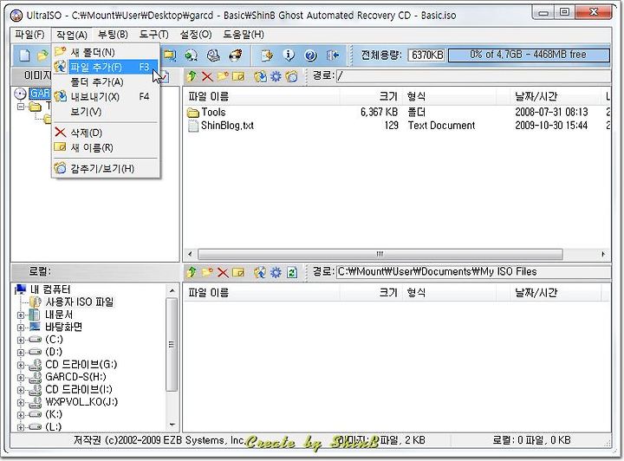Expand the 내문서 tree node

point(21,315)
